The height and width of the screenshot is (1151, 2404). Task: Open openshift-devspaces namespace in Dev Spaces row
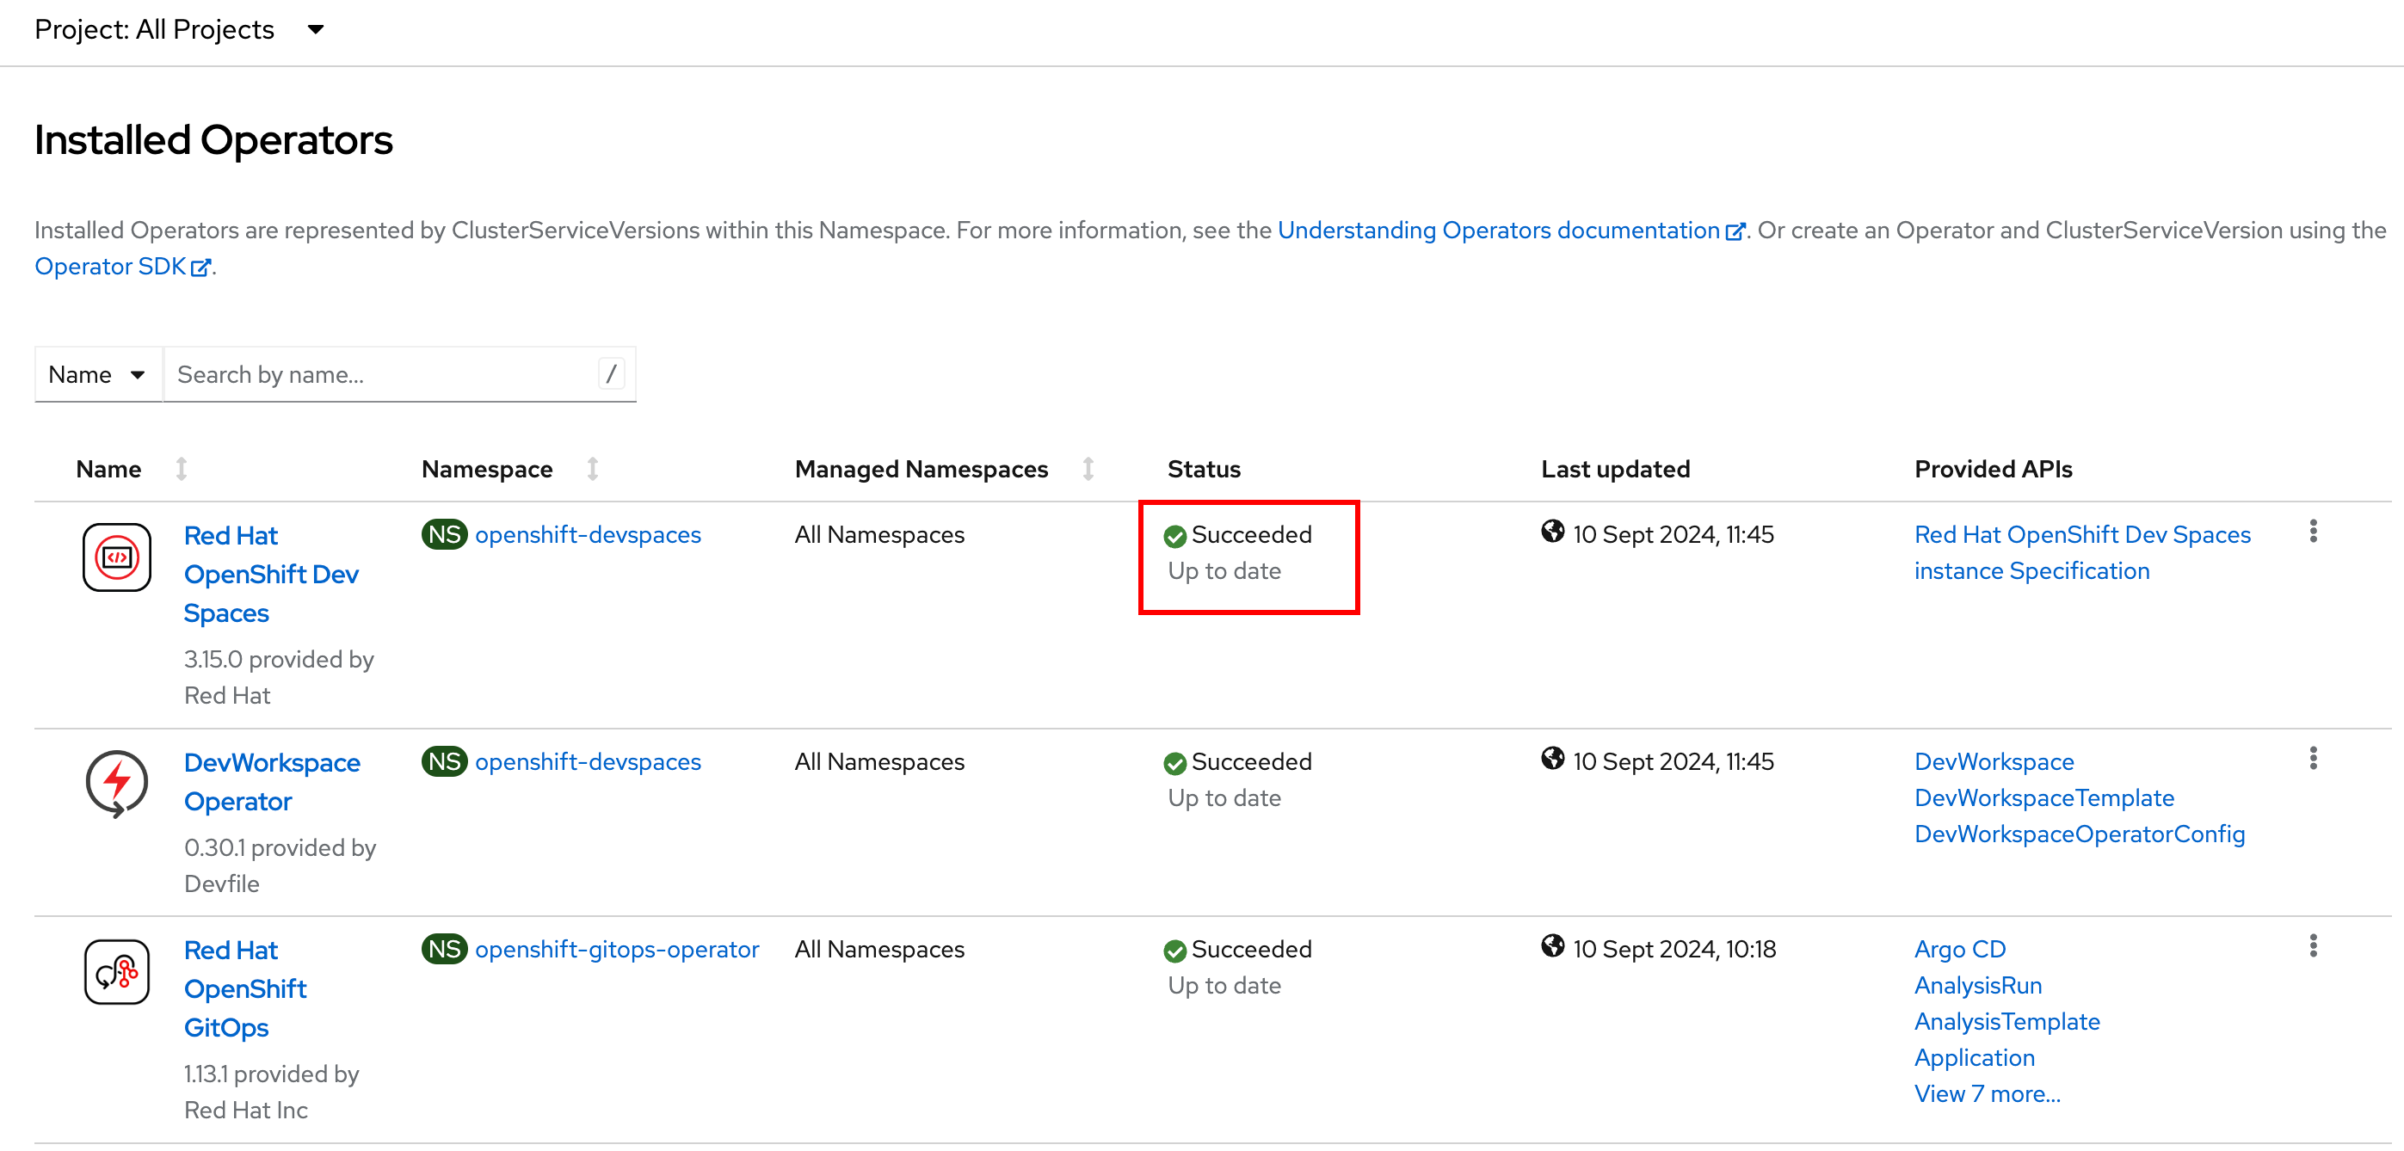pyautogui.click(x=588, y=534)
